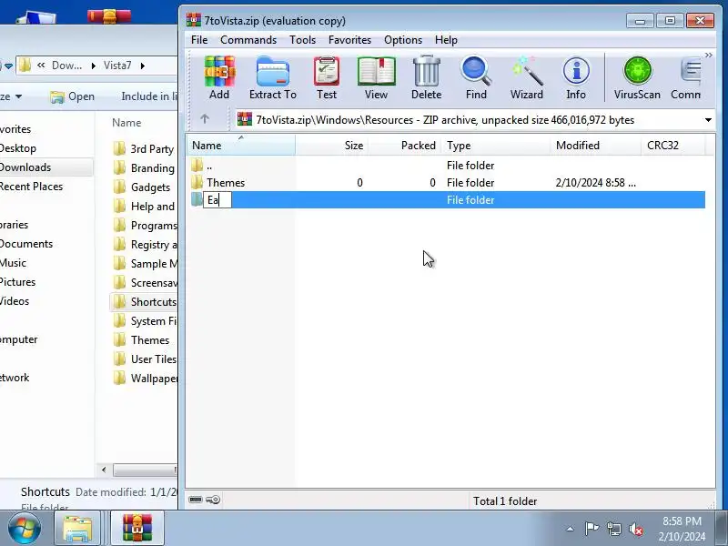
Task: Sort by the Type column header
Action: [495, 146]
